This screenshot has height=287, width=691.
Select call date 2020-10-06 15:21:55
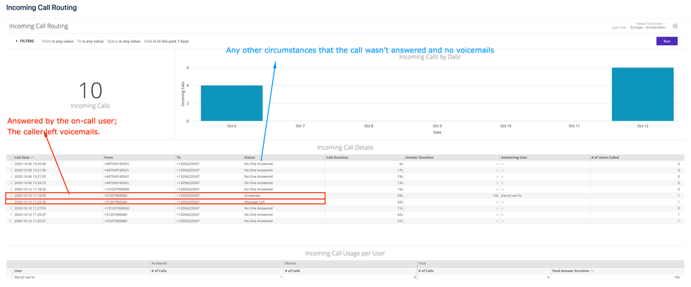coord(30,176)
